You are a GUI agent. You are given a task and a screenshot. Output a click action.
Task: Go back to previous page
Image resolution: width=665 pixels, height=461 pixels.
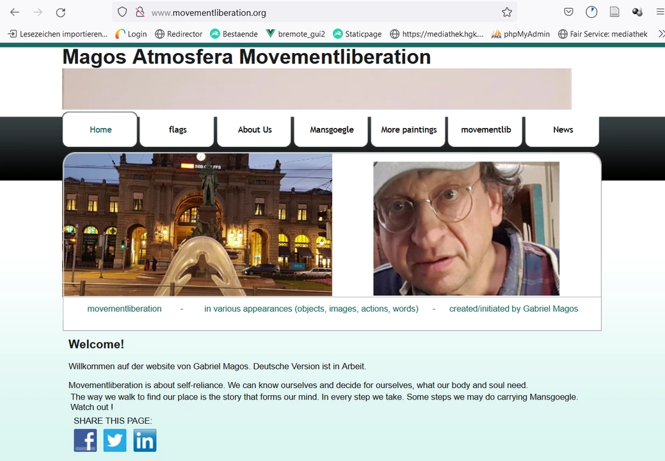click(15, 12)
